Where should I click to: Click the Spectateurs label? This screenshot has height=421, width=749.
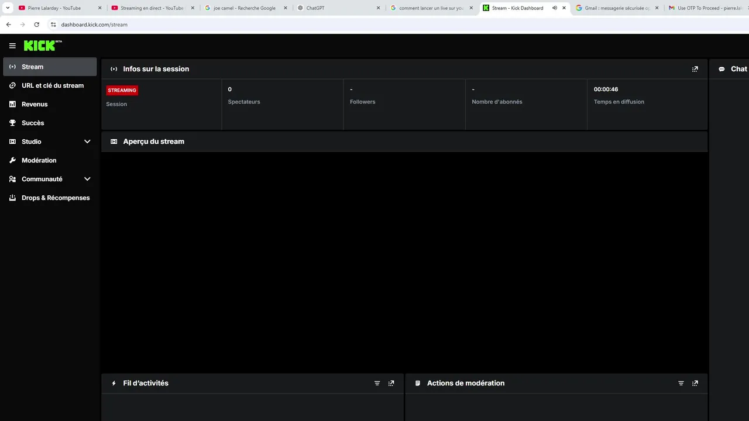(x=244, y=102)
